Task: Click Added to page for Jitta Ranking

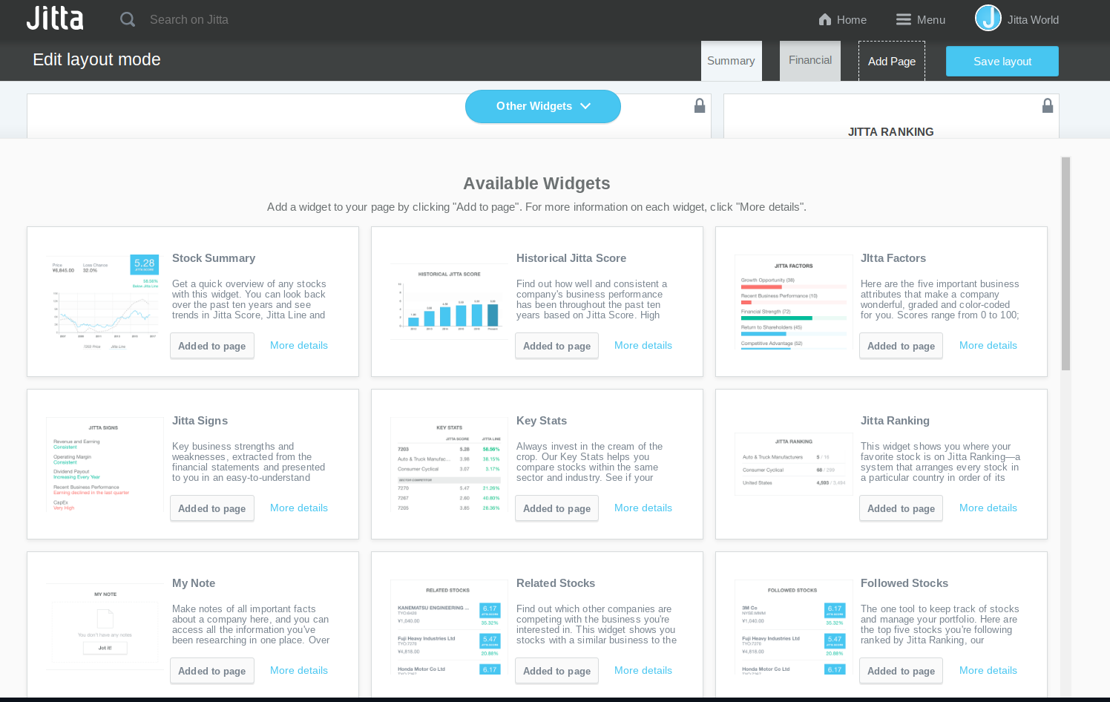Action: pyautogui.click(x=902, y=508)
